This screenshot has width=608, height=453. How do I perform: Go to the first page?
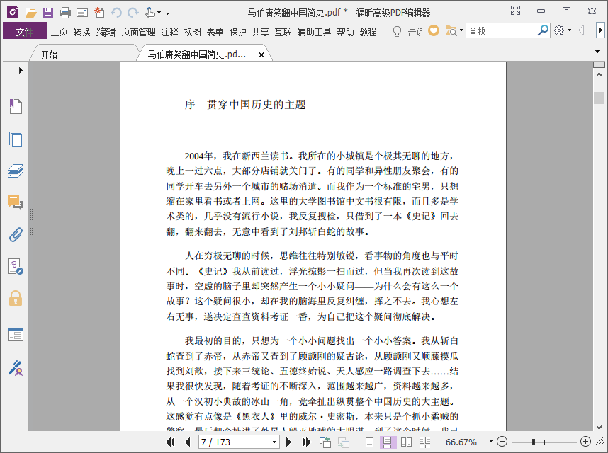170,442
